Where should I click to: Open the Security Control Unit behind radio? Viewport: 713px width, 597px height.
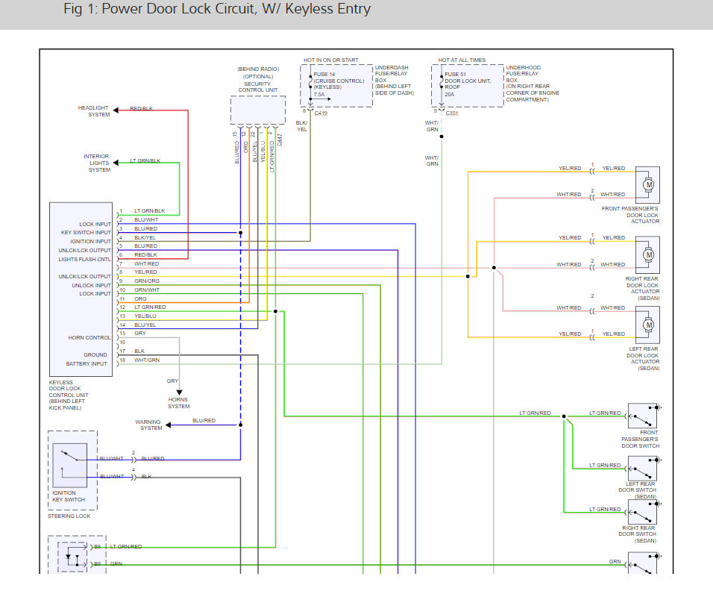257,109
